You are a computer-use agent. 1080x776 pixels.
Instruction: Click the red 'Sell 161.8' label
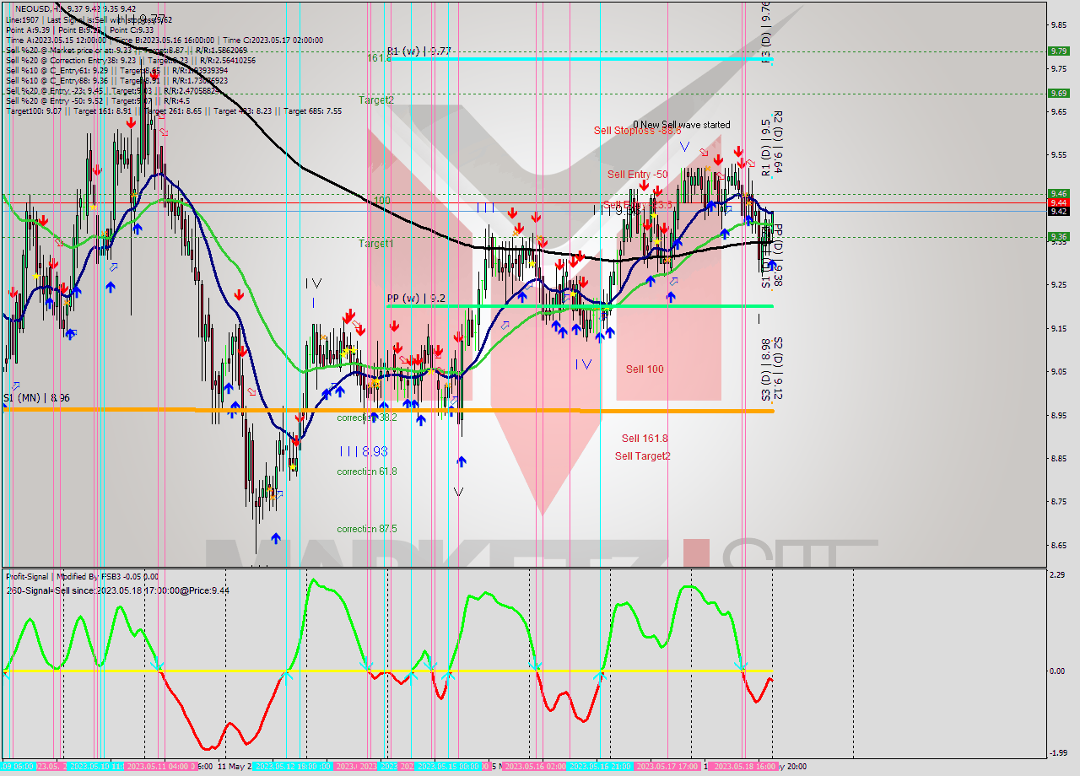[645, 438]
